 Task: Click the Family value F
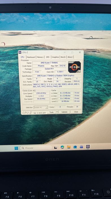coord(37,79)
